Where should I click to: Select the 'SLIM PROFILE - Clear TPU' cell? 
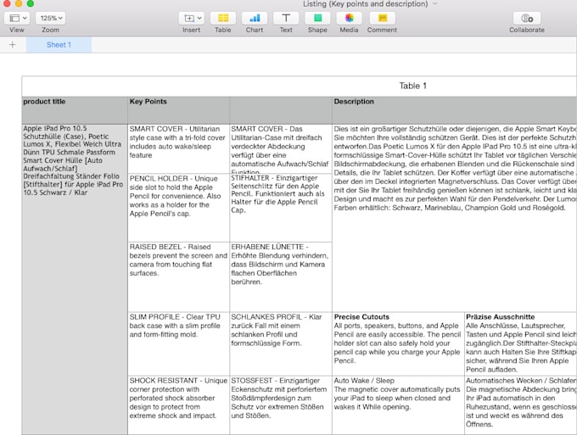pyautogui.click(x=178, y=343)
